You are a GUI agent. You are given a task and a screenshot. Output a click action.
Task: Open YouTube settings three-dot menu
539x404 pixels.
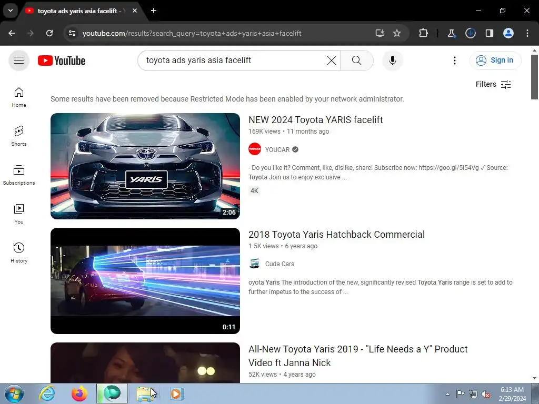(455, 60)
